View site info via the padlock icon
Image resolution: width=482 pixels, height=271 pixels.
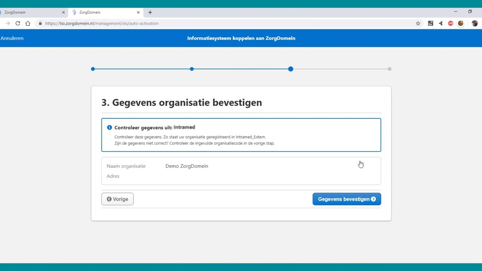(40, 23)
